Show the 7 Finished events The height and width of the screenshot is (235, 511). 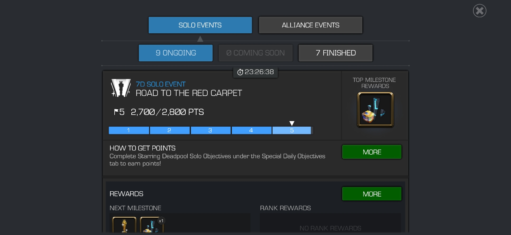tap(335, 53)
